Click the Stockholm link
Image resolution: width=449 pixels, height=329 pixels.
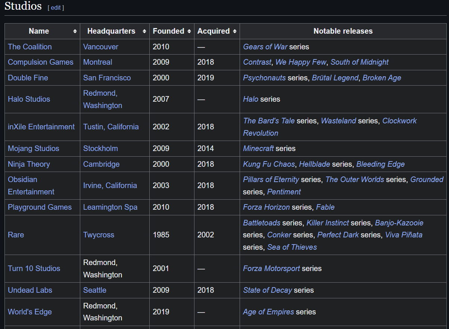tap(100, 148)
